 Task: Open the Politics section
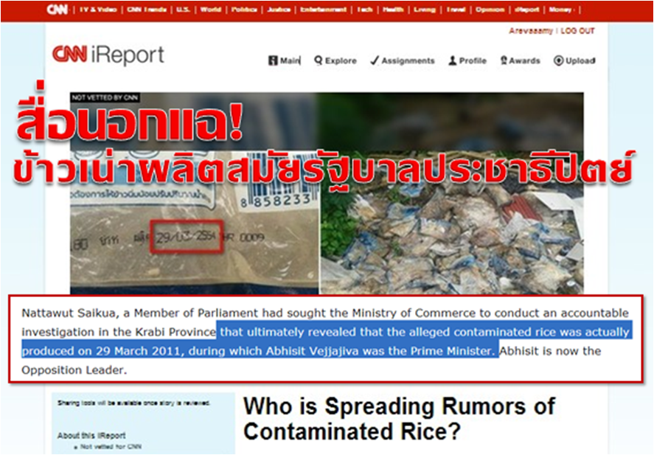point(244,10)
